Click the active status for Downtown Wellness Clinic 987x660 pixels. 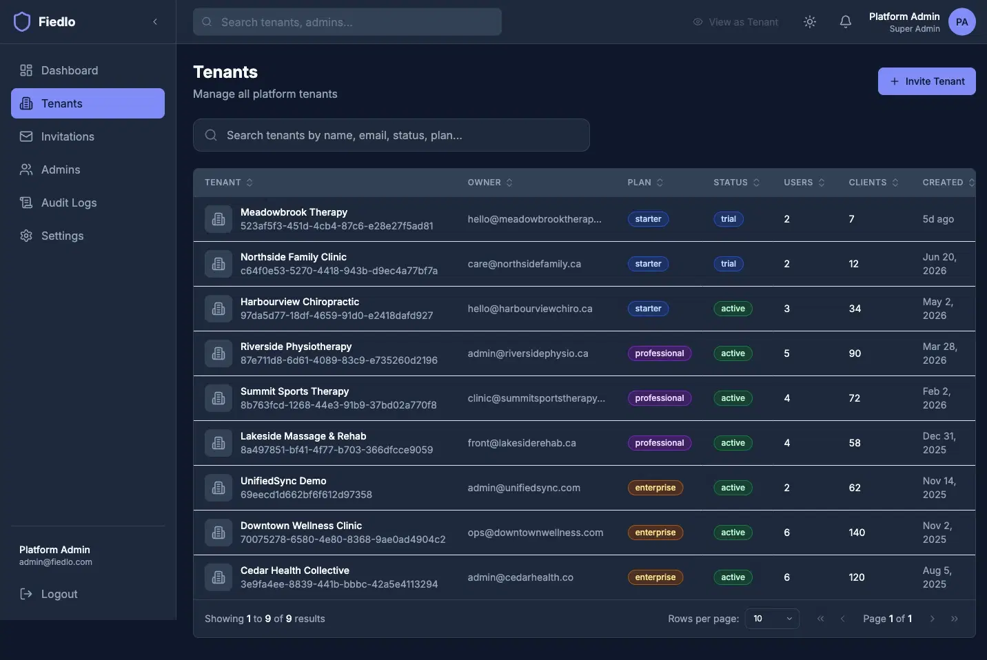733,533
